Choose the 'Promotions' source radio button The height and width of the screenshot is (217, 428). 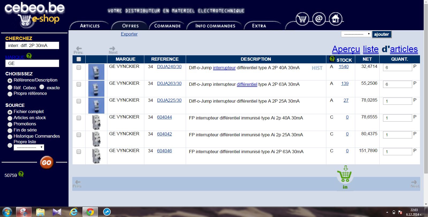pyautogui.click(x=10, y=124)
